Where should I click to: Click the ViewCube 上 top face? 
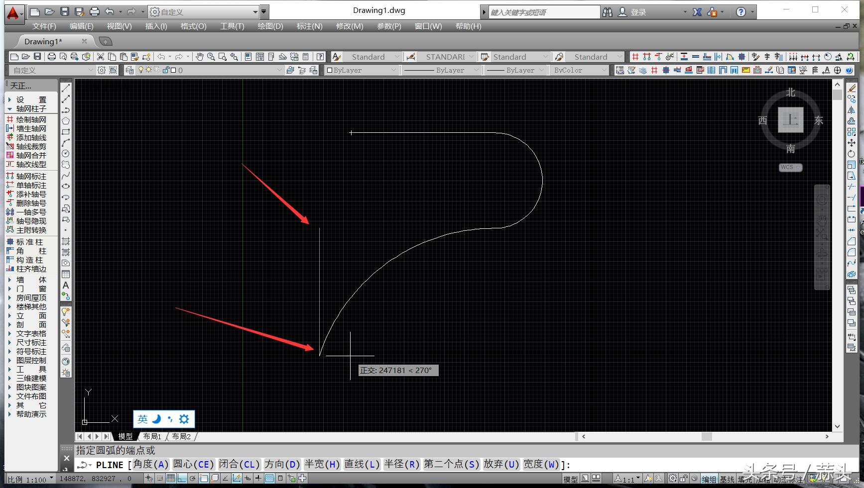[x=790, y=120]
